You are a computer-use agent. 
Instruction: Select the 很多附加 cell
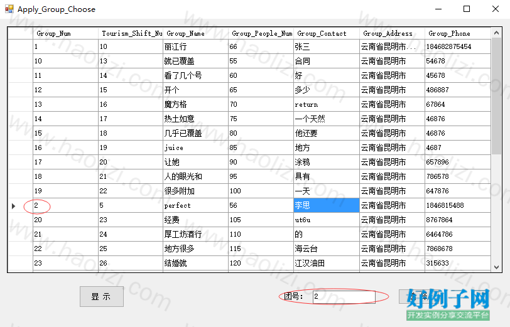[x=196, y=191]
